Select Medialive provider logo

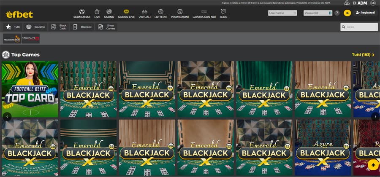coord(30,38)
